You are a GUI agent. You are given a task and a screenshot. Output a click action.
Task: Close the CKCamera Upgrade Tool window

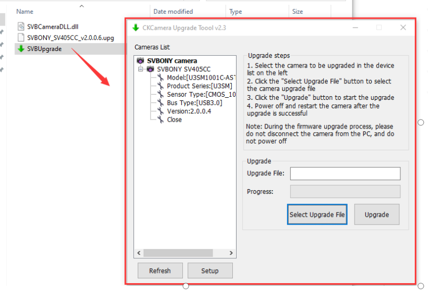click(403, 28)
